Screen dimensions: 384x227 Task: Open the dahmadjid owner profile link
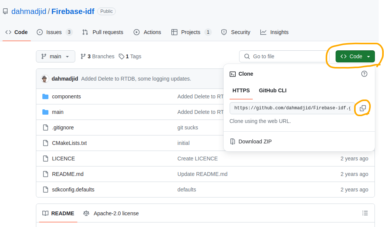[x=29, y=11]
